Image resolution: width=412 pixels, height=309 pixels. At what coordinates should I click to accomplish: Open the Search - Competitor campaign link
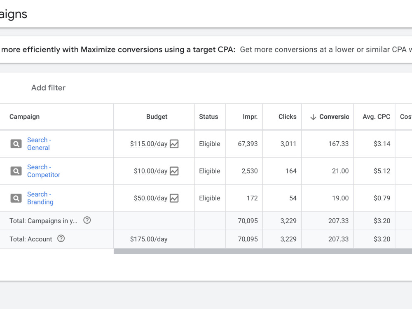click(44, 171)
